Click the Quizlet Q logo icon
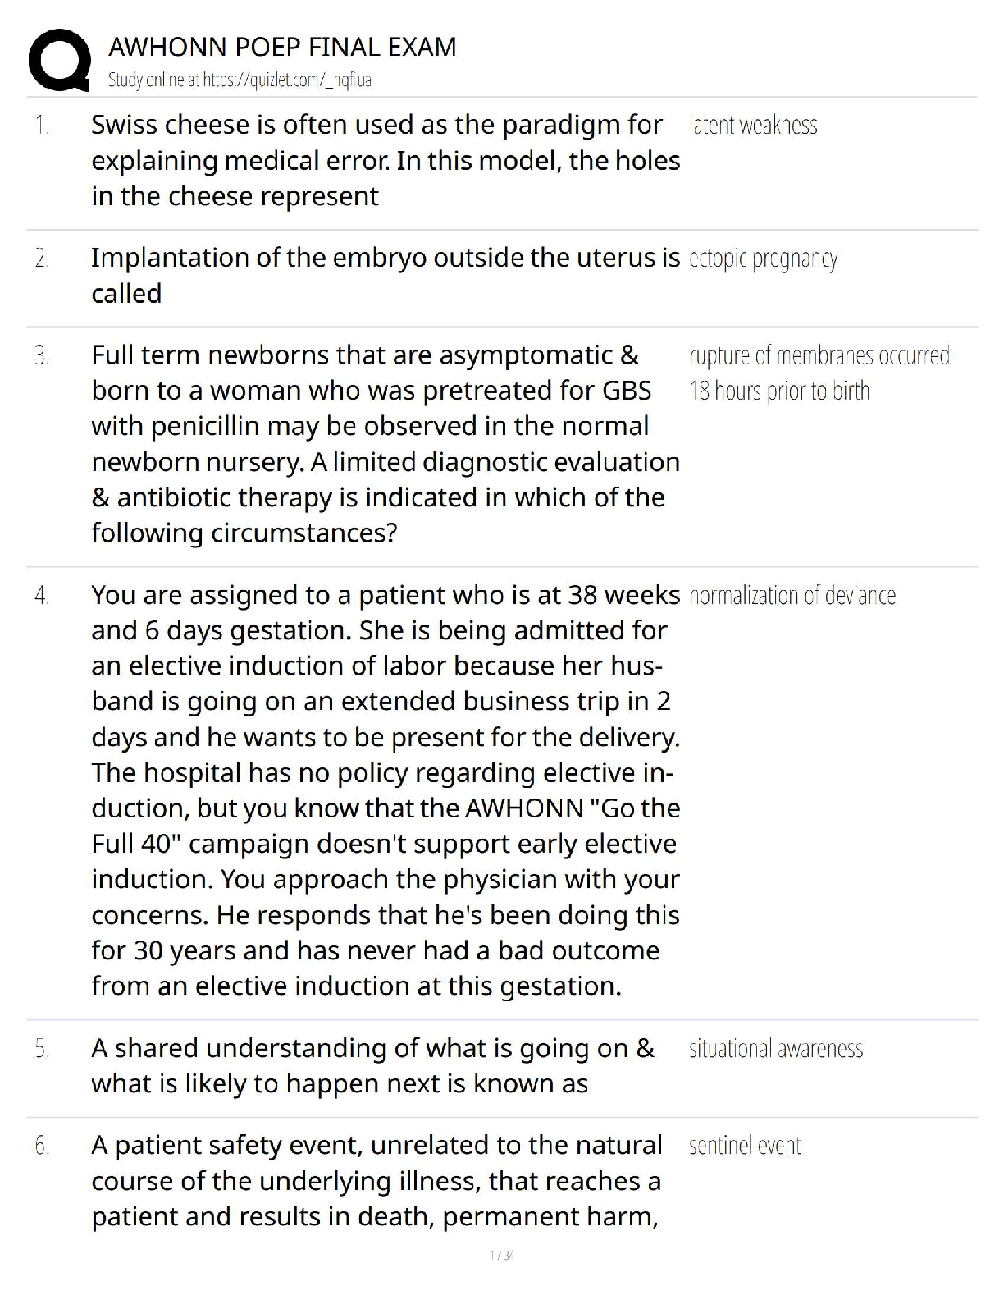 click(x=59, y=60)
